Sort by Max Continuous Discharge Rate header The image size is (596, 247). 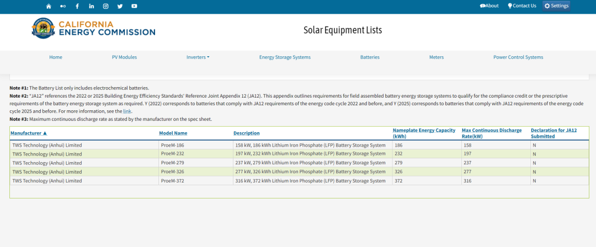coord(491,130)
